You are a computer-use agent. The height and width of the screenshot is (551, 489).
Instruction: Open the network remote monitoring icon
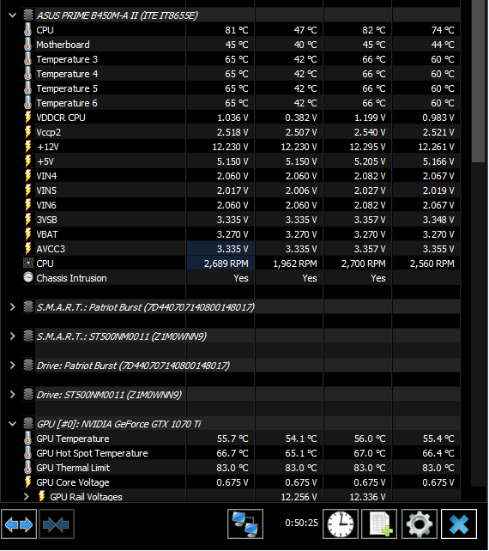(x=245, y=524)
